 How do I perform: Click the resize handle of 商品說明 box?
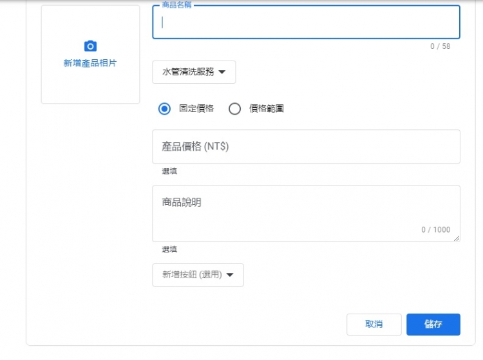pos(457,238)
